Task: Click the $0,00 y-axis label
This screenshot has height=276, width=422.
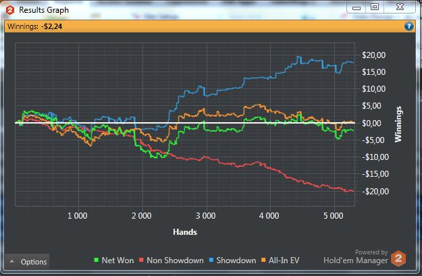Action: tap(371, 123)
